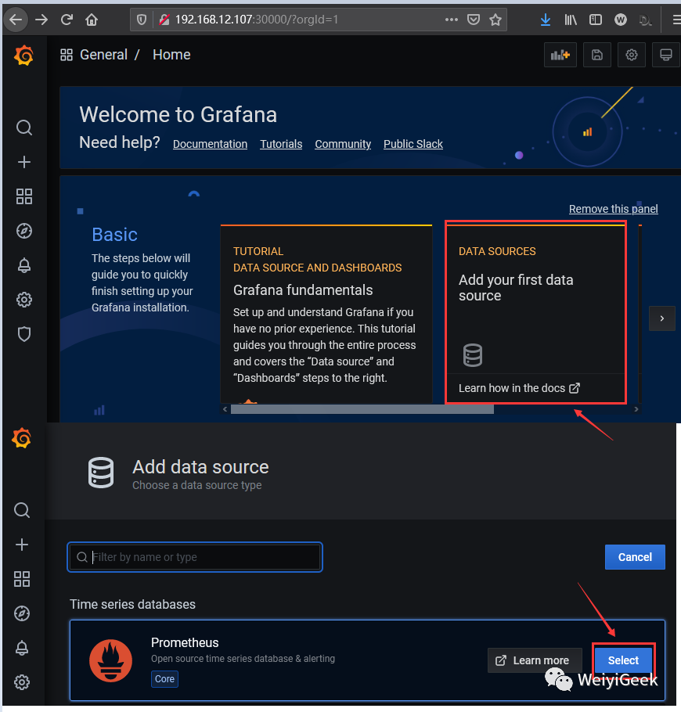This screenshot has height=712, width=681.
Task: Open Configuration gear in lower sidebar
Action: [22, 682]
